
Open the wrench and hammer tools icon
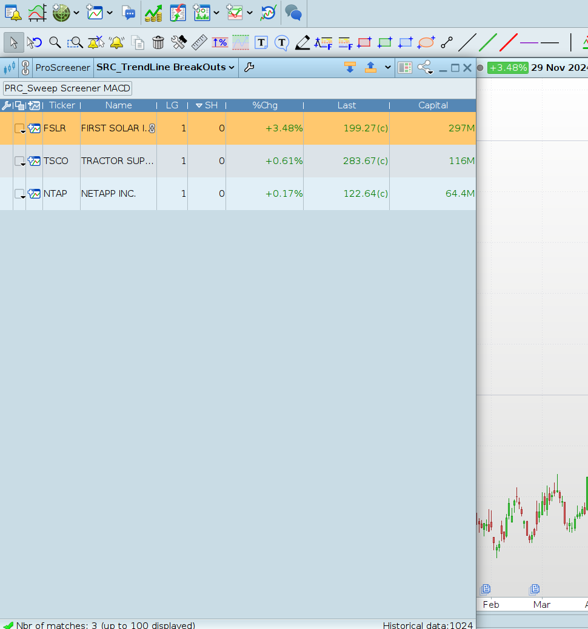coord(179,42)
